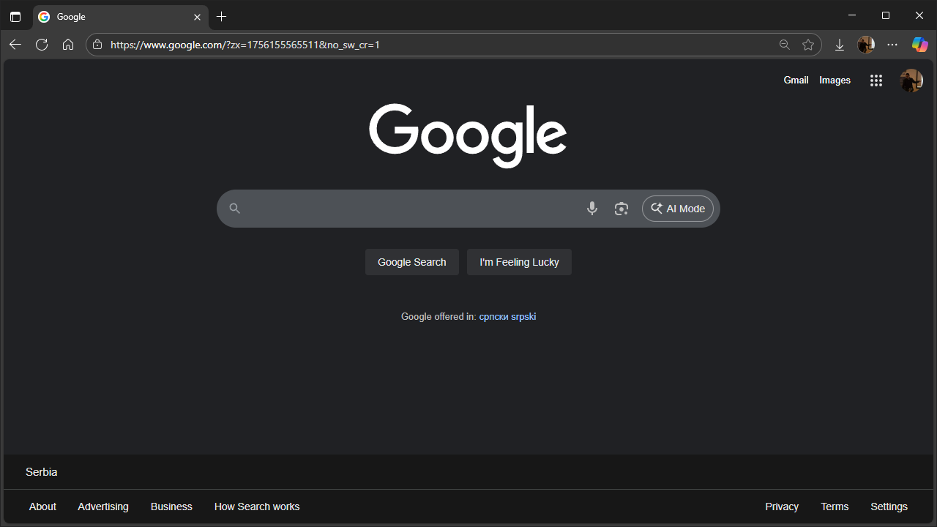Open the tab actions menu icon
Image resolution: width=937 pixels, height=527 pixels.
[15, 16]
